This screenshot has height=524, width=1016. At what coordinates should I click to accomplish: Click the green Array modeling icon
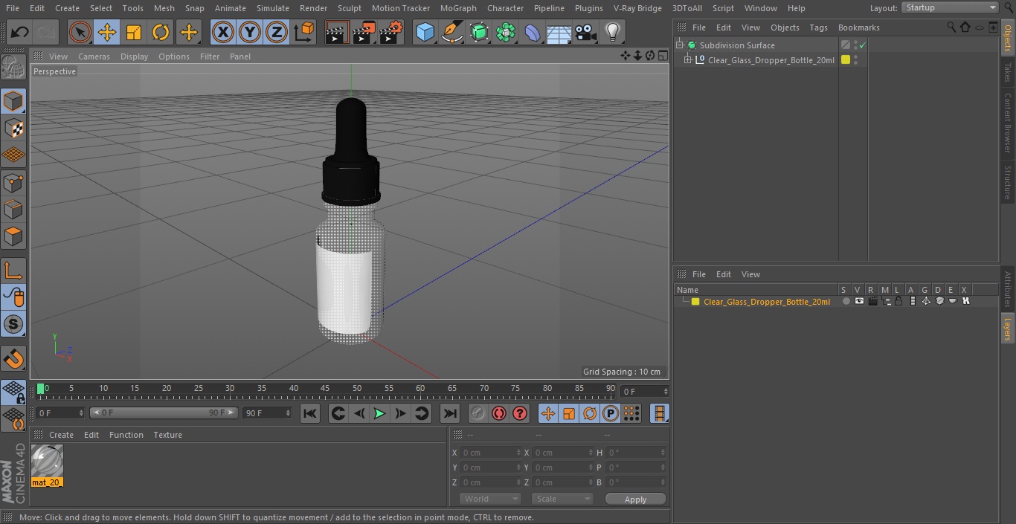[x=506, y=32]
